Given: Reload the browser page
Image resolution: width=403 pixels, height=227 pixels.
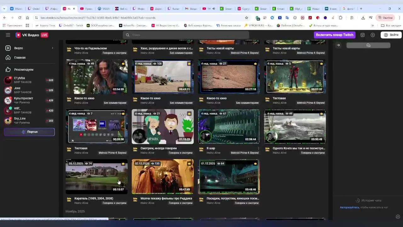Looking at the screenshot, I should [20, 18].
